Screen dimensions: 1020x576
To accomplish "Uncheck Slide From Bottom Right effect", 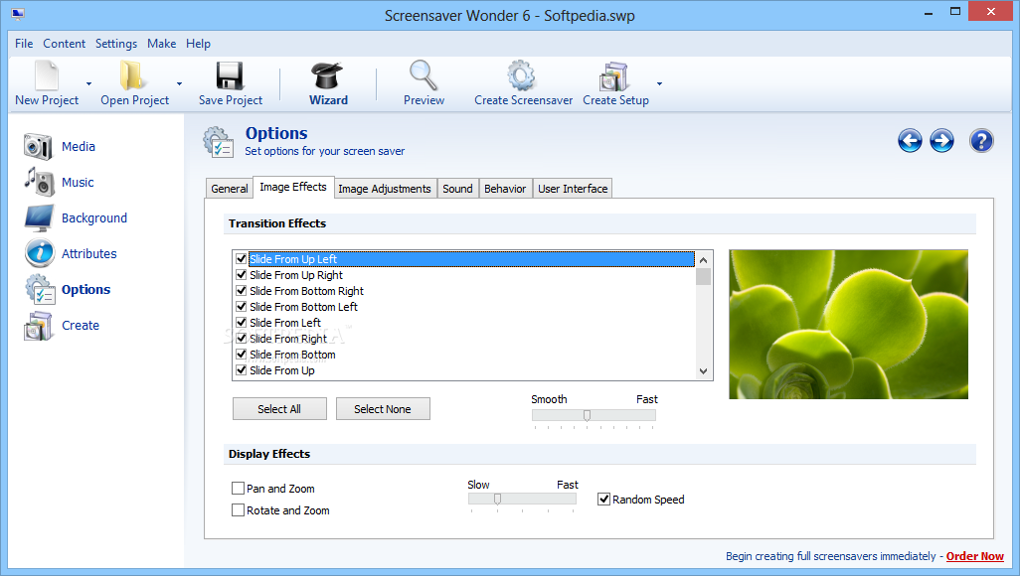I will 242,291.
